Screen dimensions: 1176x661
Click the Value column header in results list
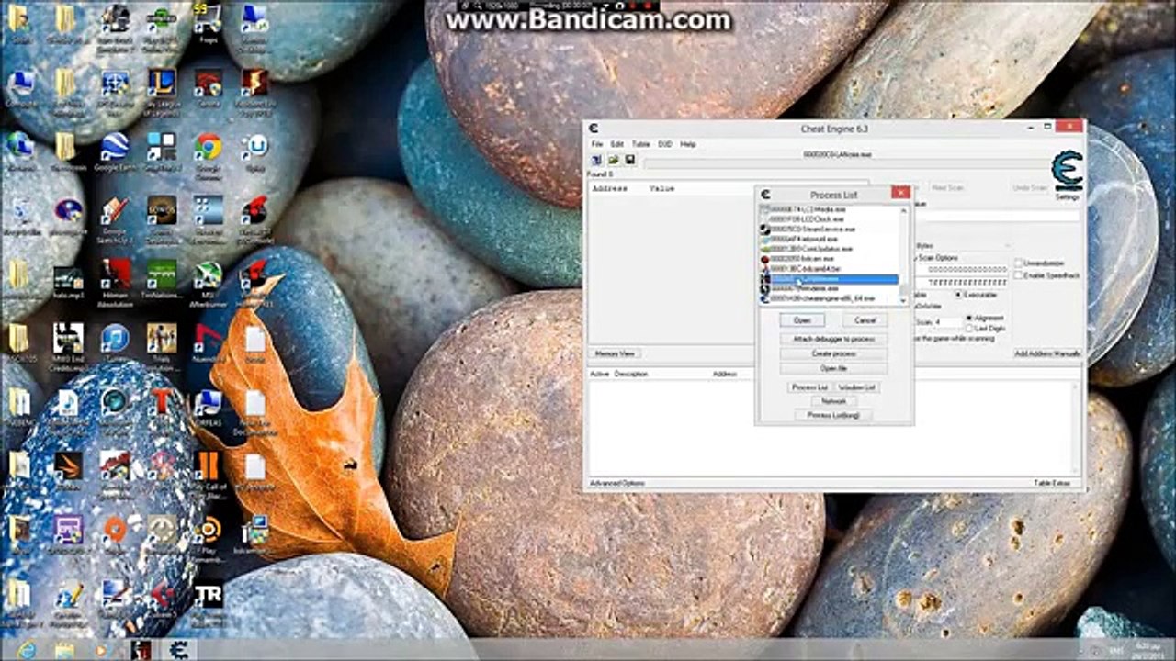[x=662, y=188]
